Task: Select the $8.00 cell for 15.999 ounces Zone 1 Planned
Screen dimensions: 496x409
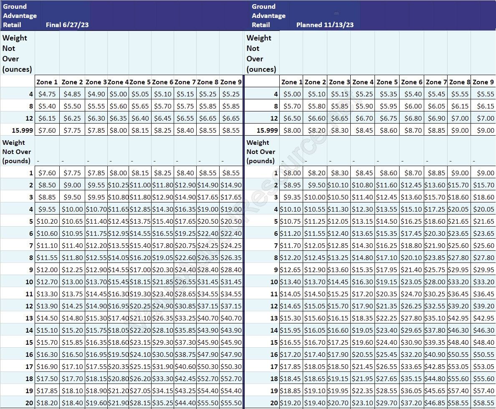Action: [x=292, y=130]
